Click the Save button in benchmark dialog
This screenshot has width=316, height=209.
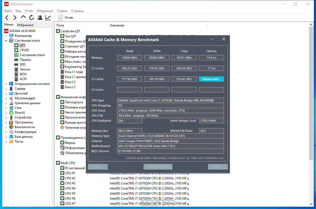pos(98,167)
